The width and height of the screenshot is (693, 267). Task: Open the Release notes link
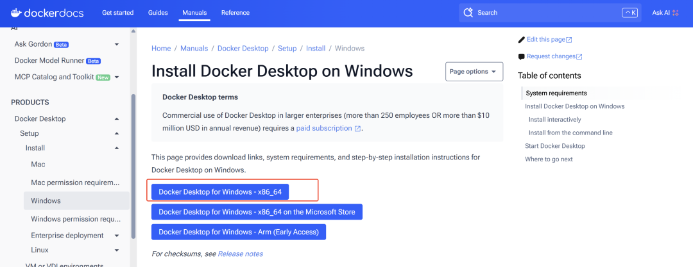click(x=241, y=254)
